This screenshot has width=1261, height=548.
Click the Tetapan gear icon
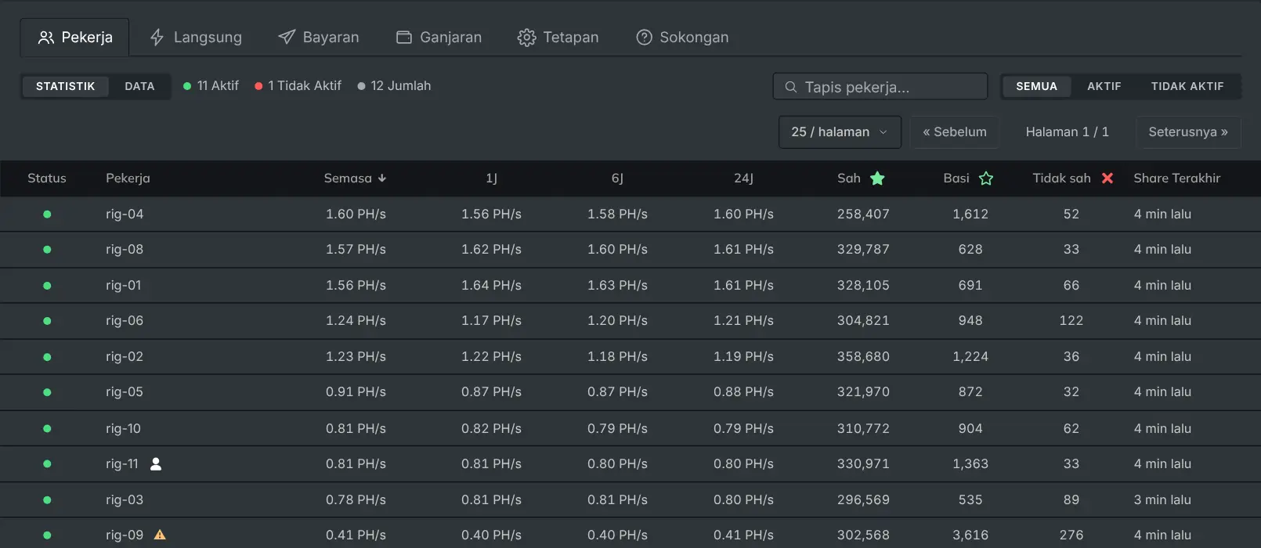tap(527, 38)
